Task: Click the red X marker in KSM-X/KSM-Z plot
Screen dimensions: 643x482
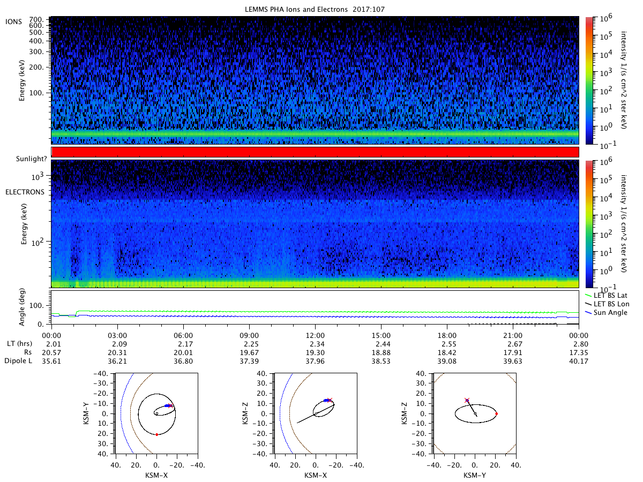Action: (x=330, y=400)
